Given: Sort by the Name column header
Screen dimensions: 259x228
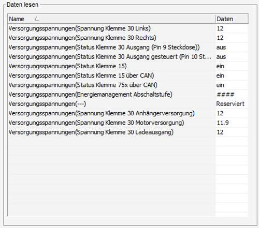Looking at the screenshot, I should [111, 19].
